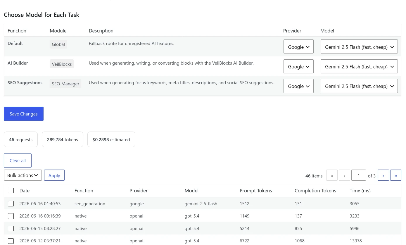Image resolution: width=406 pixels, height=245 pixels.
Task: Click the Choose Model for Each Task heading
Action: 42,15
